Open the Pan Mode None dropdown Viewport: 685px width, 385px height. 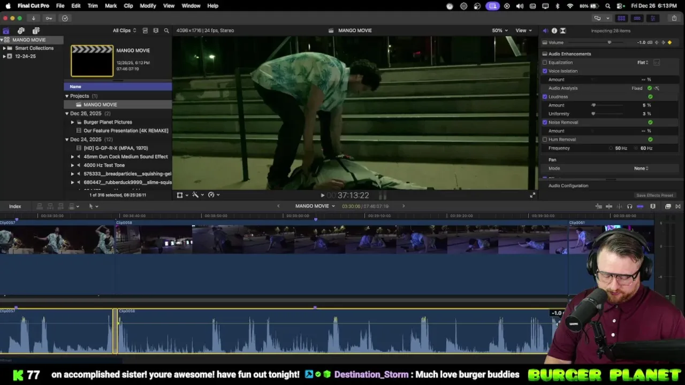click(x=641, y=168)
